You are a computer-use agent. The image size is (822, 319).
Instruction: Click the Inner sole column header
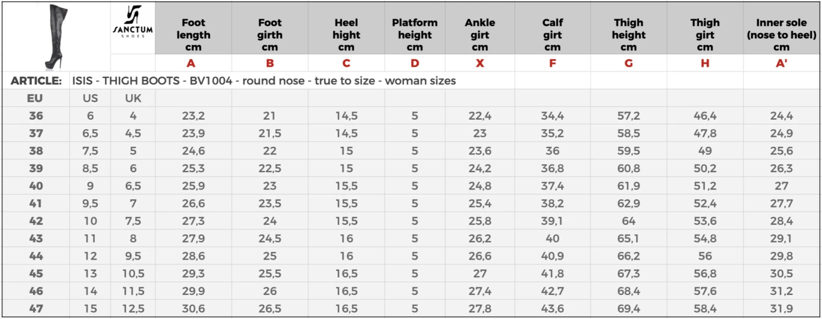click(x=781, y=34)
